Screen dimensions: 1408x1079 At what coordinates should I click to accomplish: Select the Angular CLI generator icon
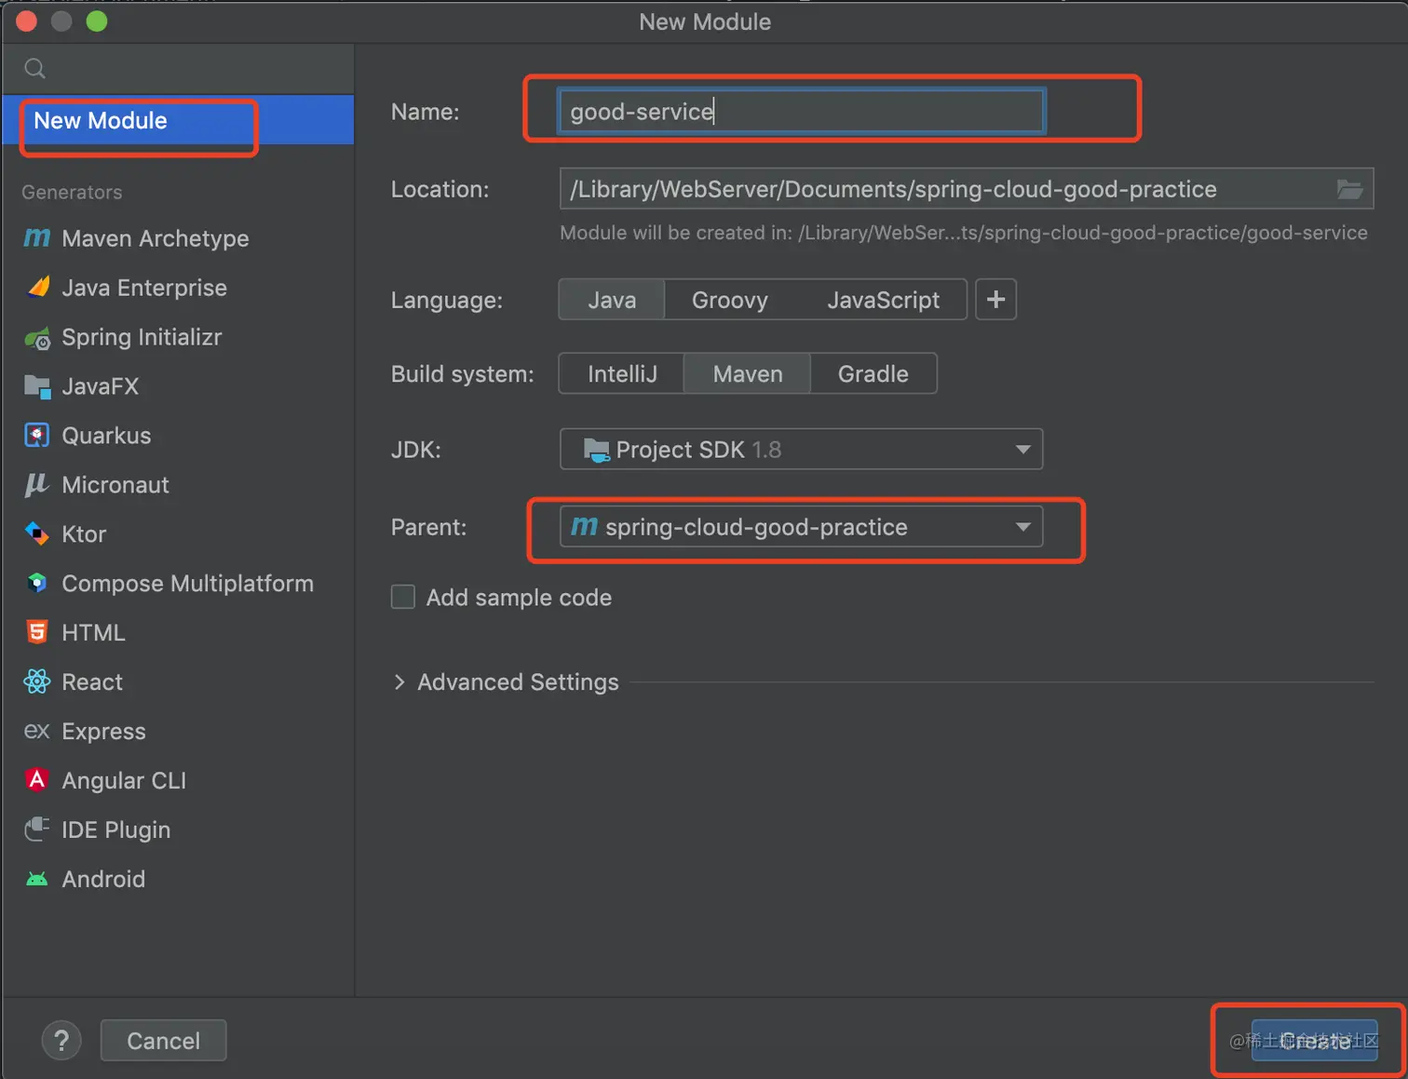[x=36, y=780]
